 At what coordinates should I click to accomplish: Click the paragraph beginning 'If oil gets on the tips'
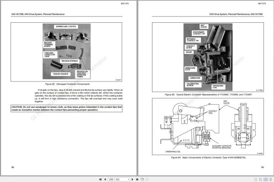click(x=79, y=96)
